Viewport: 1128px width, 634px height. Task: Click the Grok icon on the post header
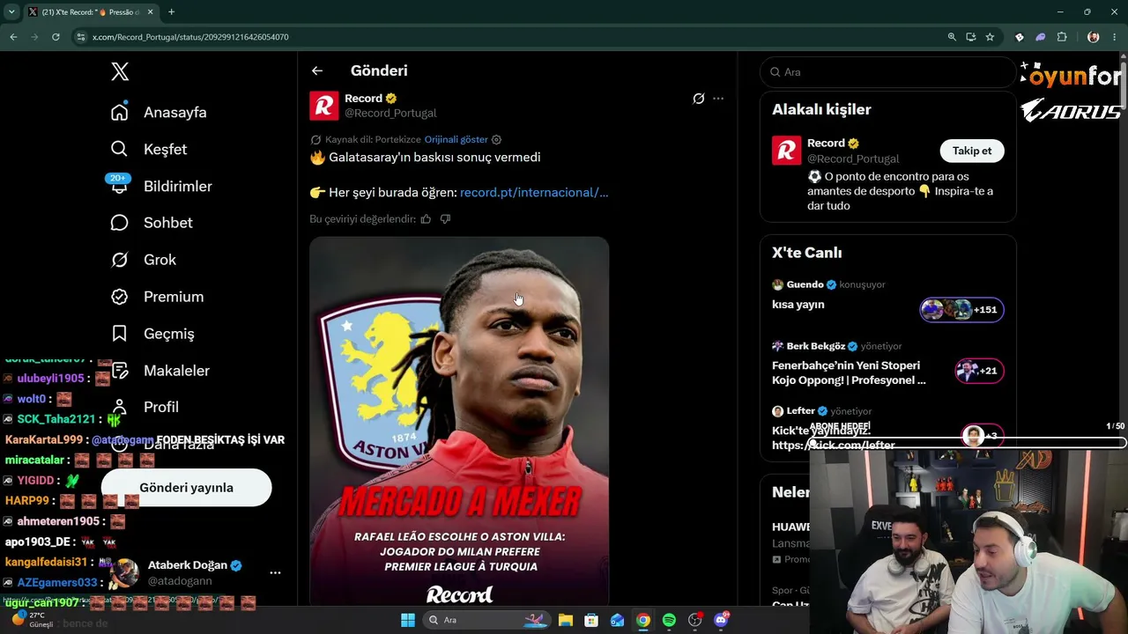click(x=699, y=99)
